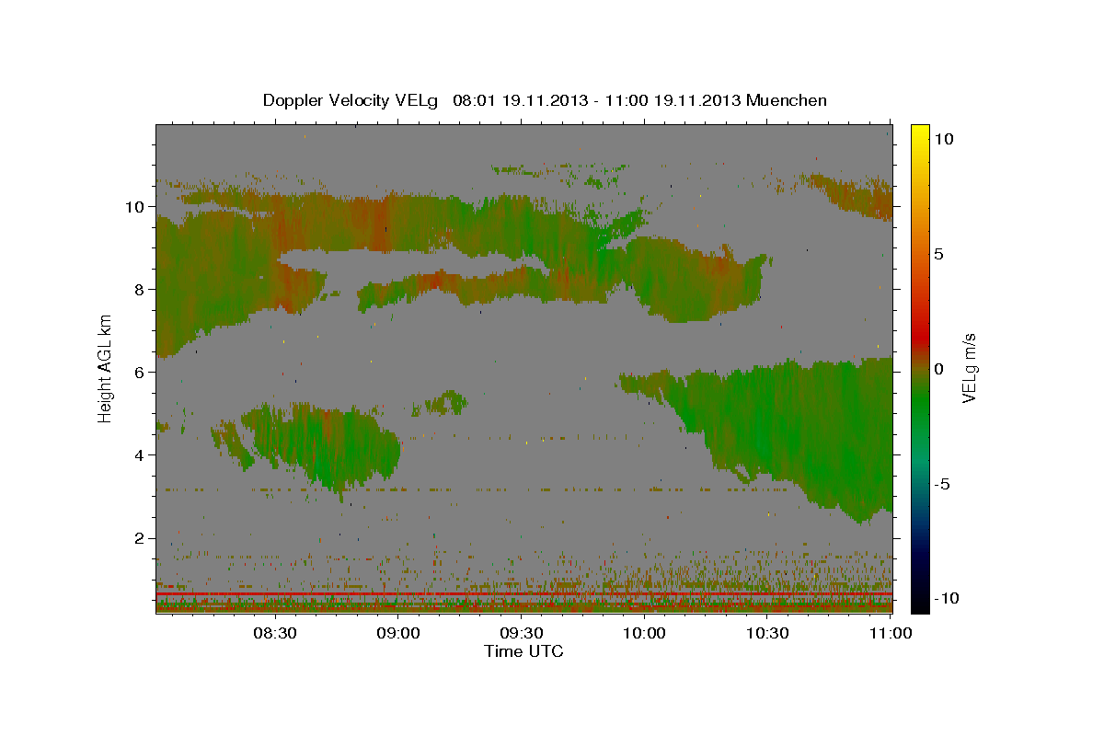
Task: Click the 09:00 time tick label
Action: click(x=398, y=633)
